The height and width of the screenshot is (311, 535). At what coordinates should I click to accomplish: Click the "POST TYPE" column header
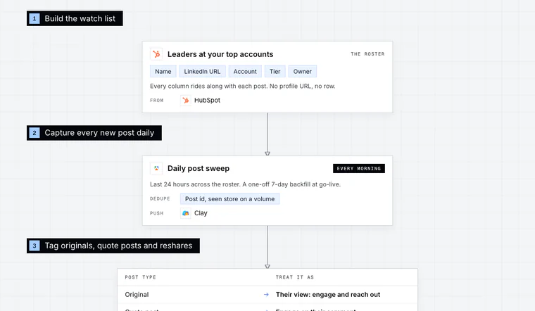(x=141, y=277)
